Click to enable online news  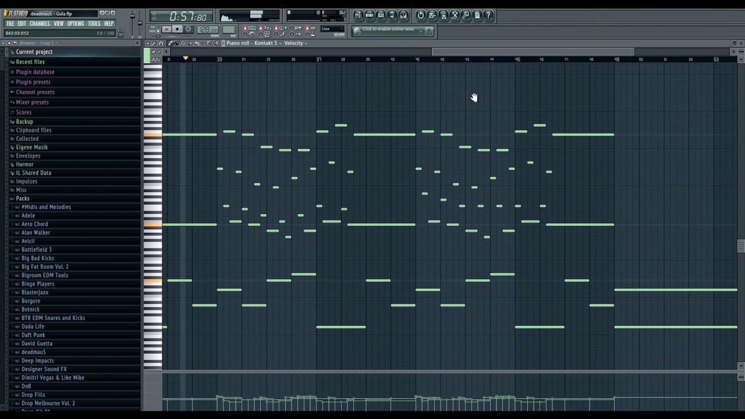(x=388, y=29)
